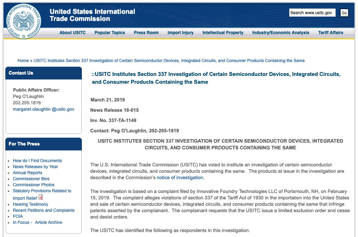Open the Import Injury section

click(x=180, y=32)
